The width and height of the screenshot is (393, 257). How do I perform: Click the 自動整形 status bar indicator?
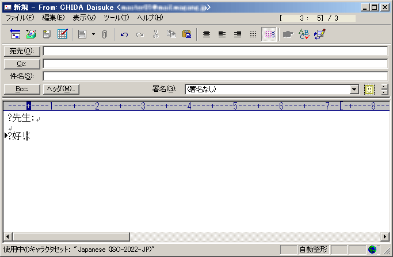pyautogui.click(x=314, y=250)
